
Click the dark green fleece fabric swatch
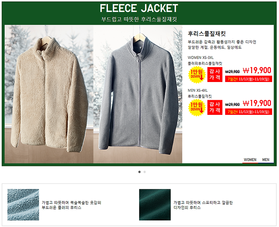(155, 205)
